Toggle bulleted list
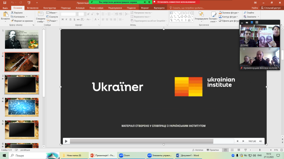 tap(104, 14)
